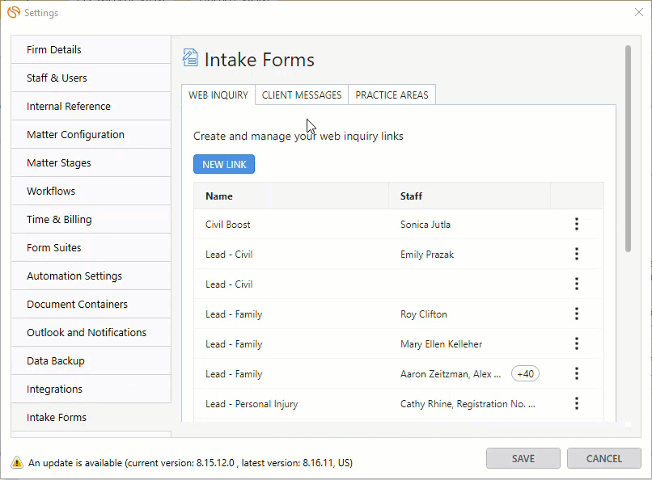Open the three-dot menu for Civil Boost
The width and height of the screenshot is (652, 480).
576,224
